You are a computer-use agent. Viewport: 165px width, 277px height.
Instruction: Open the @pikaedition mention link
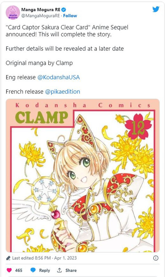pos(63,91)
